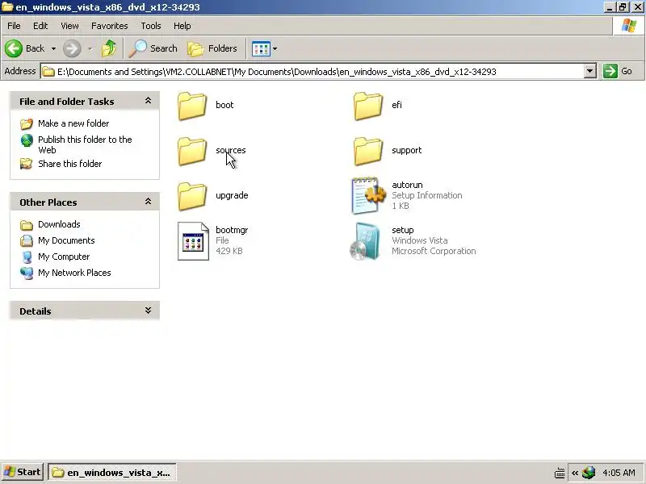
Task: Click the Views toolbar icon
Action: pos(261,49)
